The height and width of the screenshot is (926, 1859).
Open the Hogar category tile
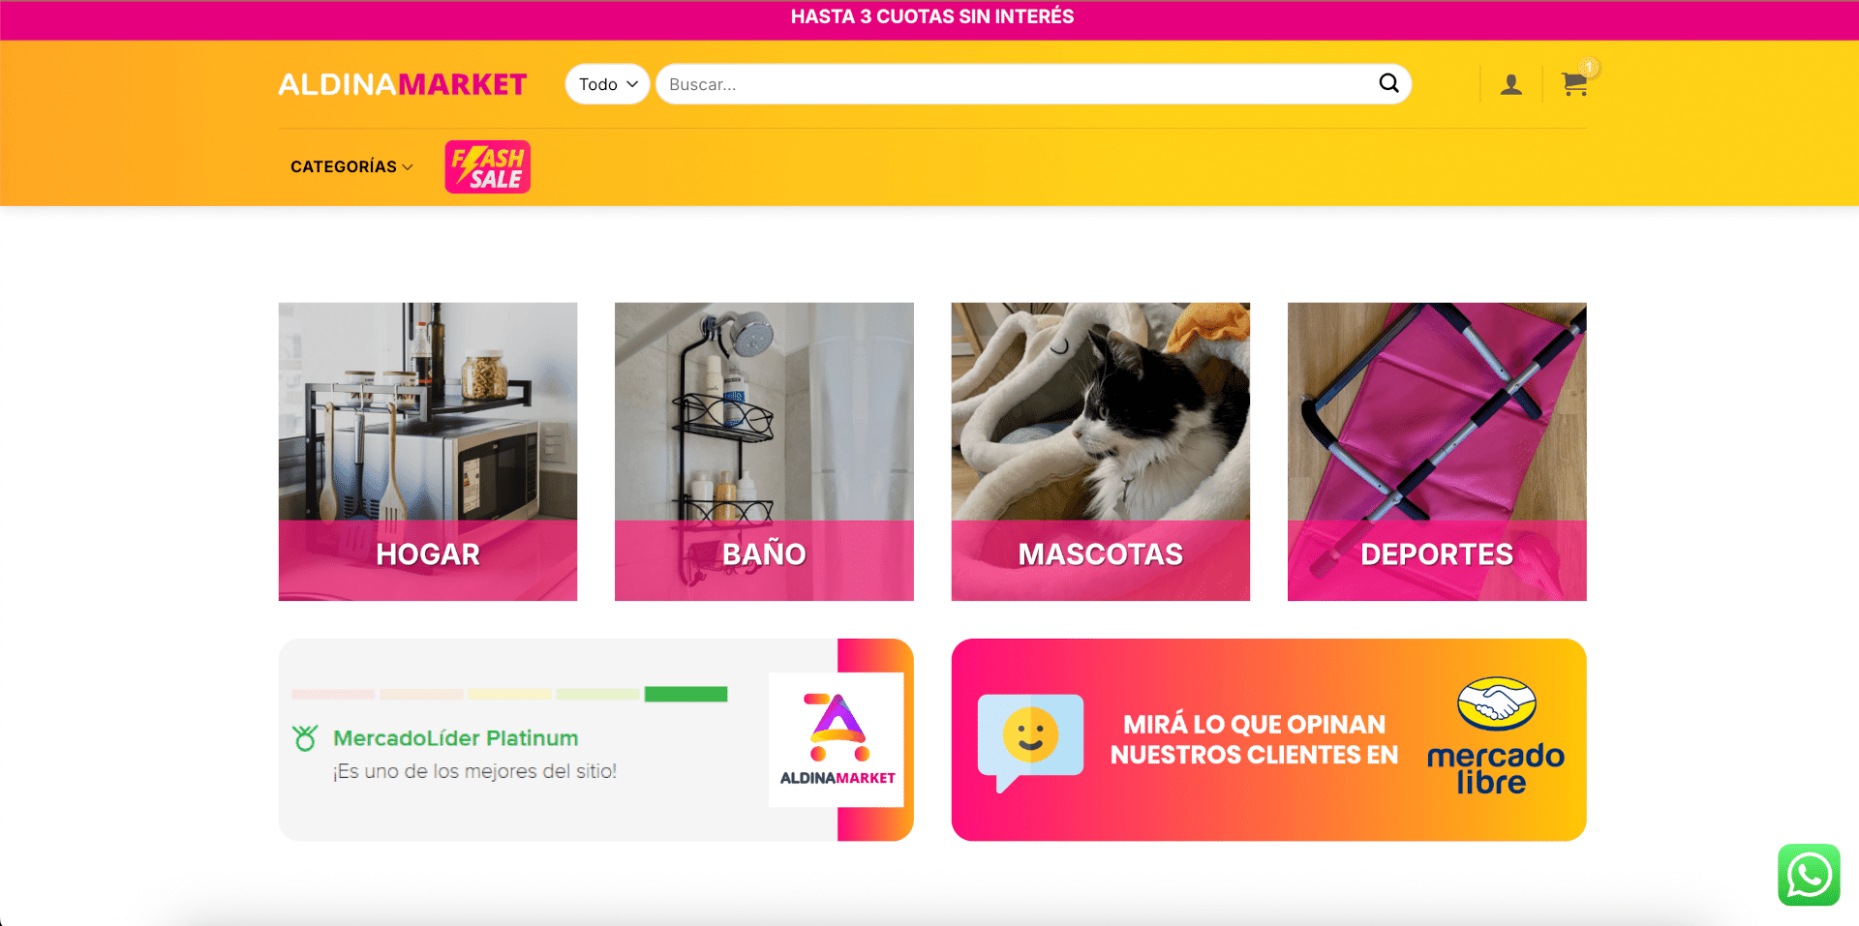click(x=428, y=452)
